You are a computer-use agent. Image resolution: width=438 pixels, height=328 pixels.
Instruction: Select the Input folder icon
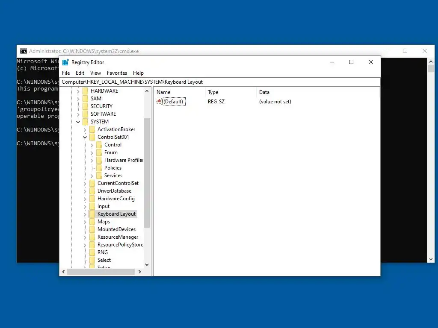[92, 206]
